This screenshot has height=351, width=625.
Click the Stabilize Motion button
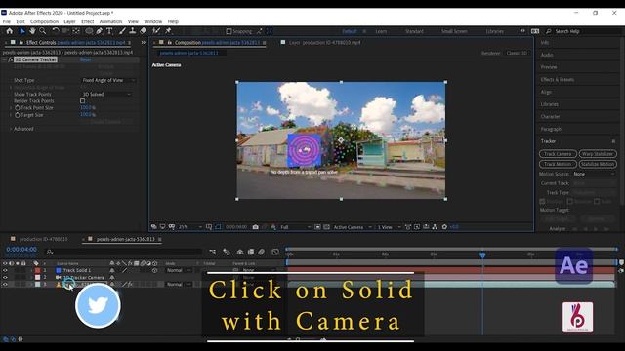click(598, 164)
